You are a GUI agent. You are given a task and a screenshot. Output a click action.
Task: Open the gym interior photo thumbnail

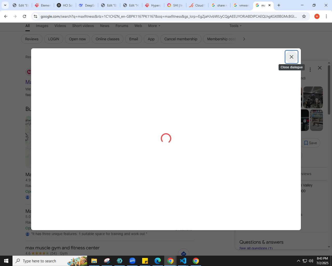click(x=313, y=97)
